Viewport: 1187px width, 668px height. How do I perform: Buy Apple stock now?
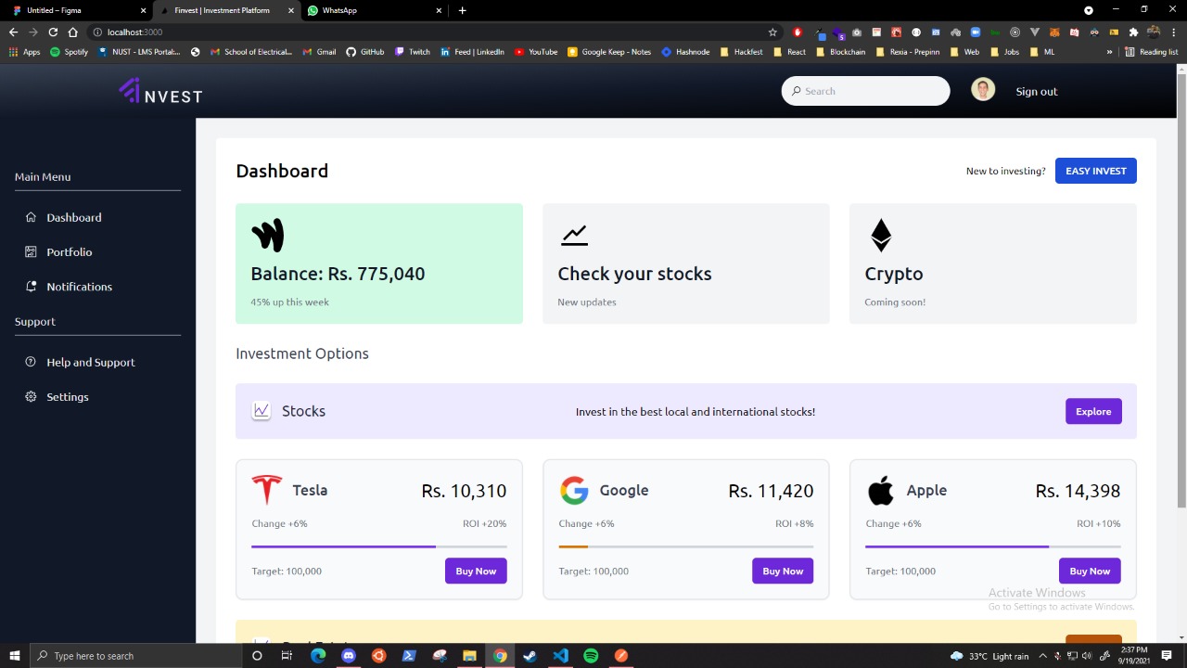pos(1090,571)
